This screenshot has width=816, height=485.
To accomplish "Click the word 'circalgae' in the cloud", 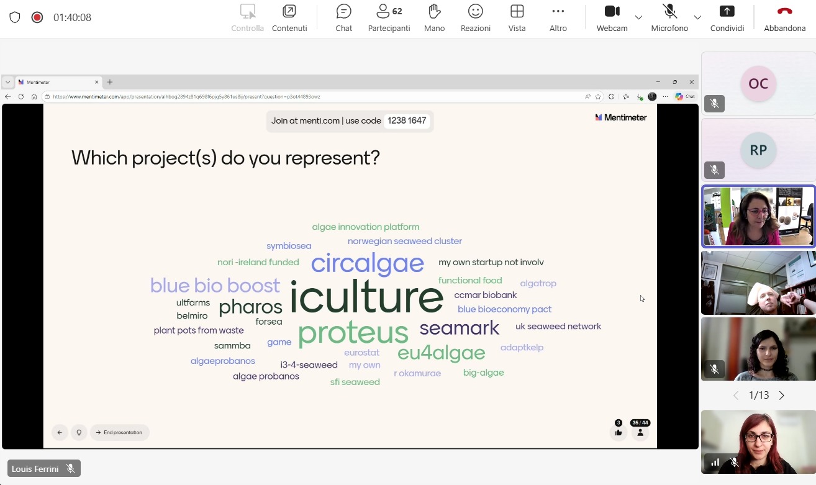I will pyautogui.click(x=368, y=263).
